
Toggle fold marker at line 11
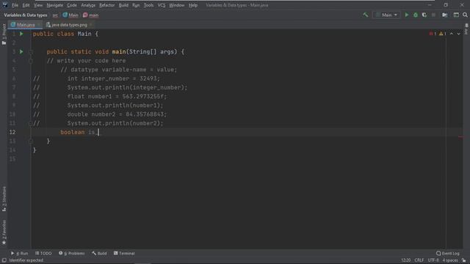[31, 123]
